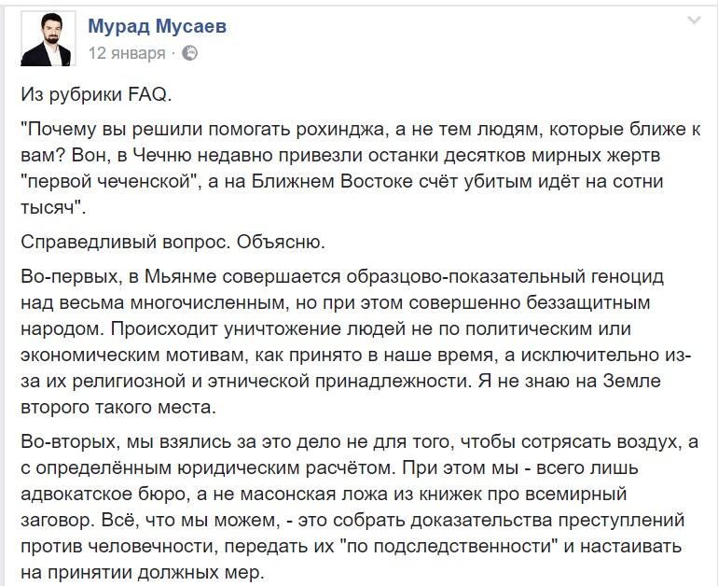Click the public privacy globe icon
The width and height of the screenshot is (718, 586).
pos(189,53)
